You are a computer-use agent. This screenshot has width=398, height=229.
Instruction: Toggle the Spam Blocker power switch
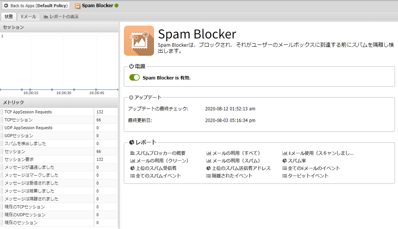click(x=134, y=78)
